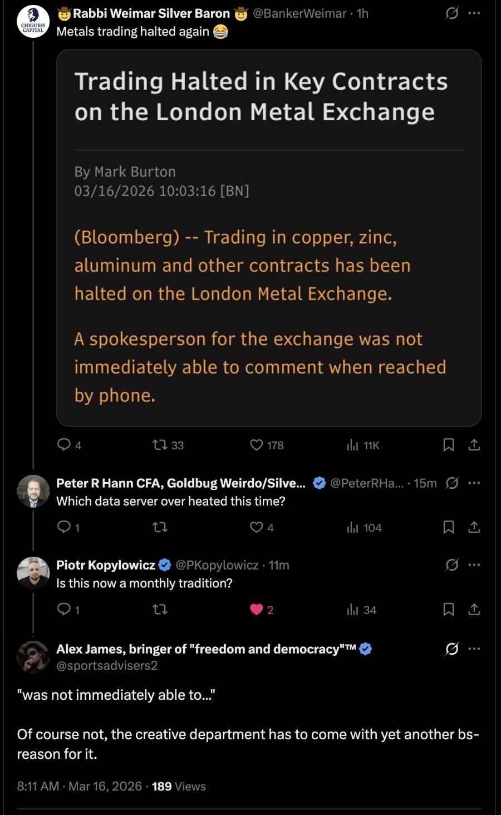This screenshot has width=501, height=815.
Task: Open @sportsadvisers2 profile handle
Action: [x=107, y=665]
